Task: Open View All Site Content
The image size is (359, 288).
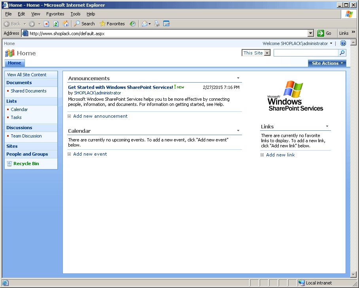Action: [x=26, y=75]
